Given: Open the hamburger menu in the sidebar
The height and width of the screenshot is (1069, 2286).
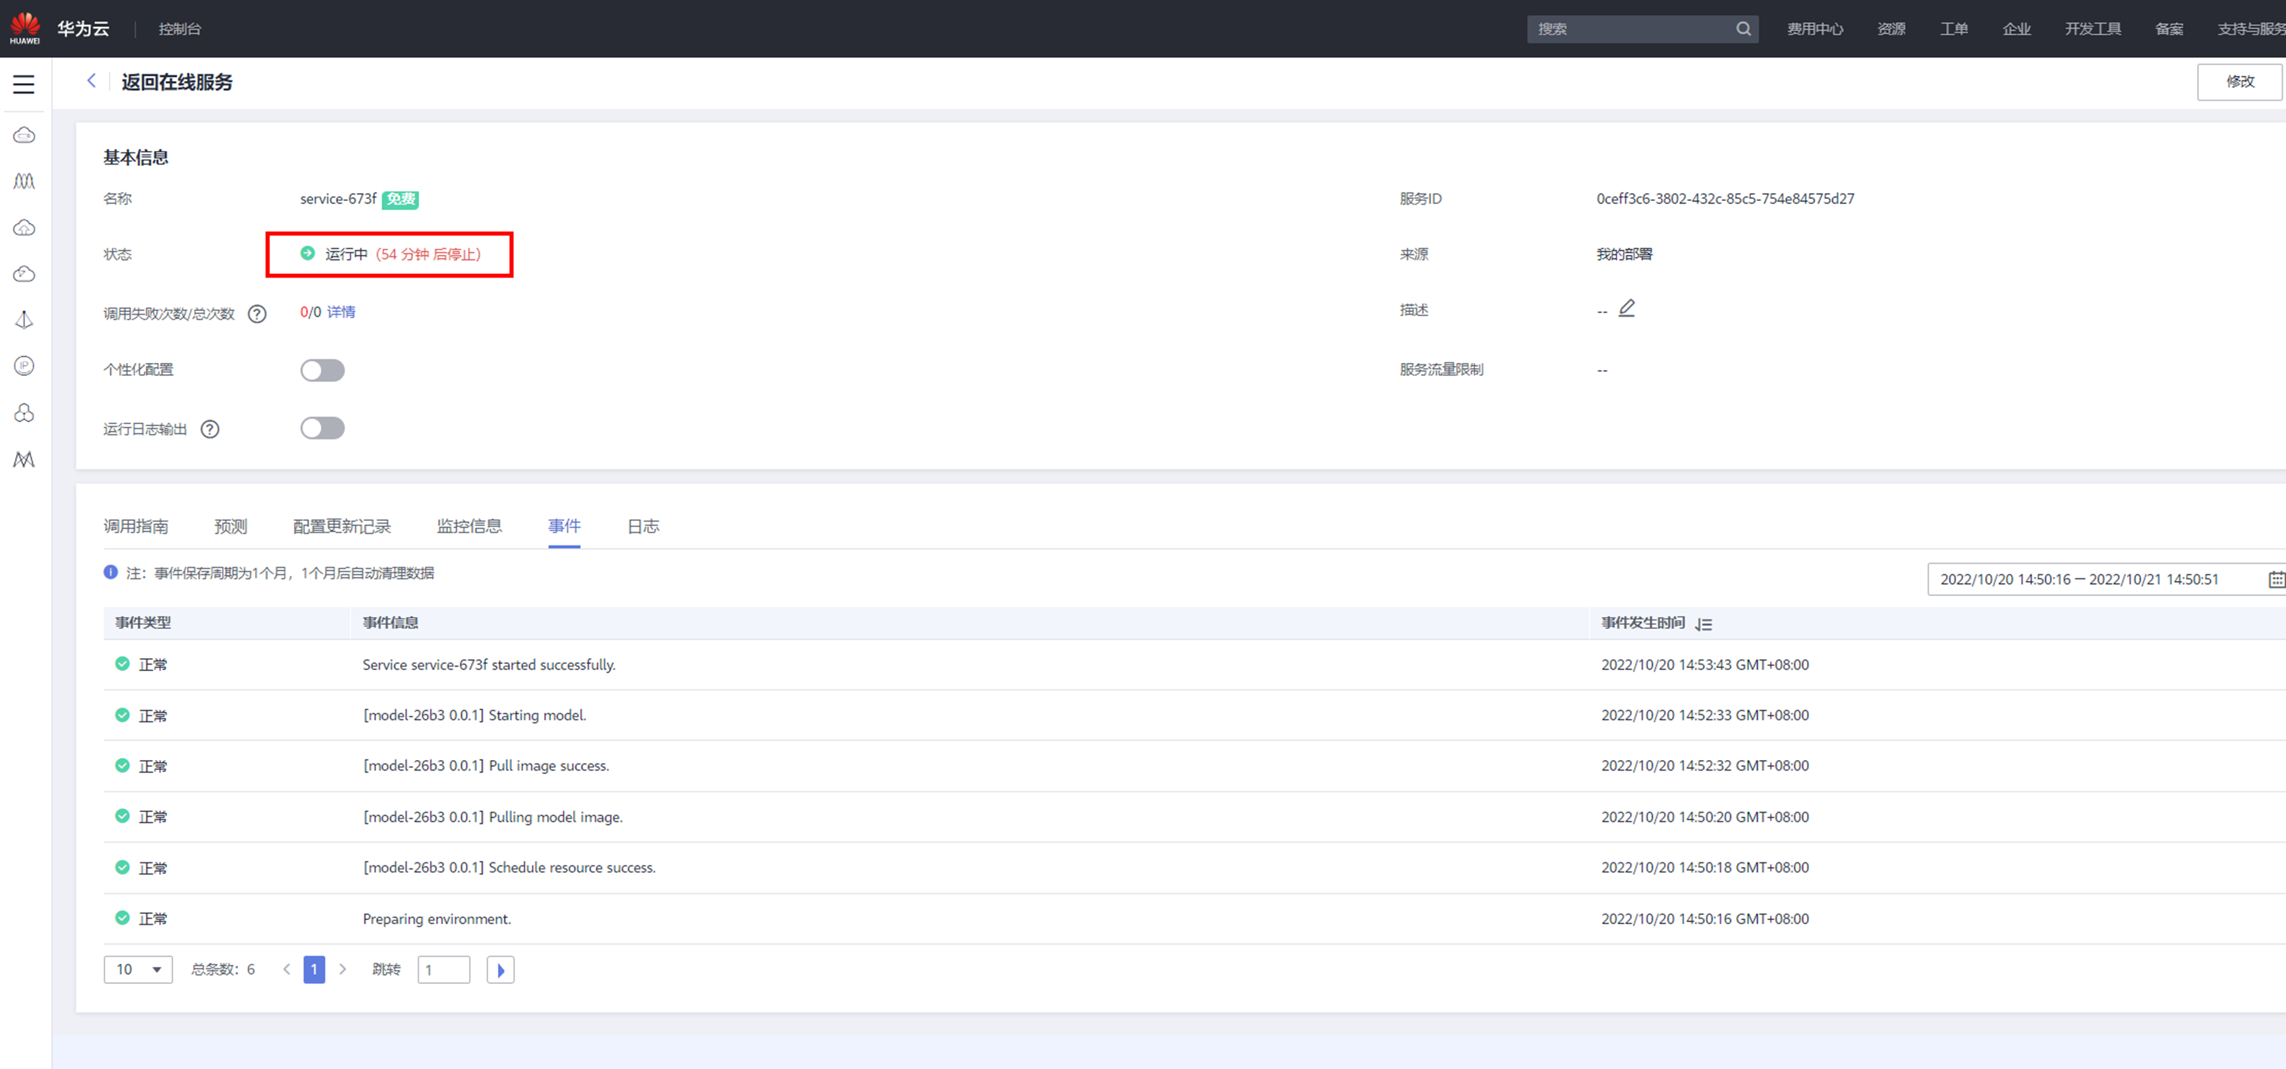Looking at the screenshot, I should pos(24,84).
